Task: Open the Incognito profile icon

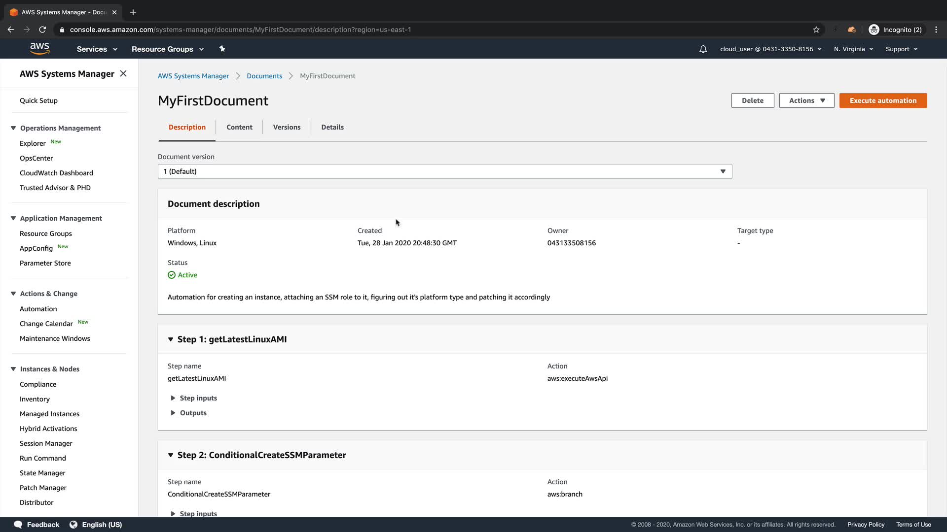Action: click(x=874, y=30)
